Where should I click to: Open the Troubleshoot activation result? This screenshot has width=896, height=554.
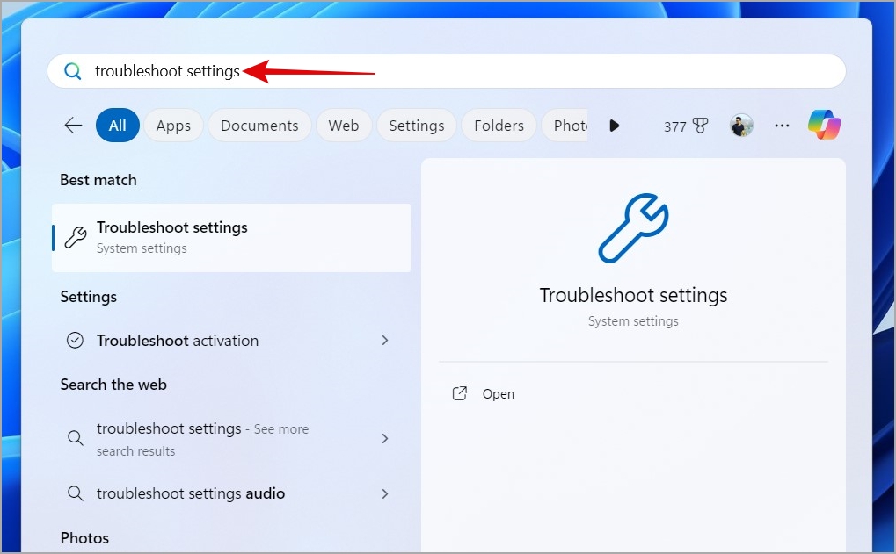pyautogui.click(x=231, y=340)
